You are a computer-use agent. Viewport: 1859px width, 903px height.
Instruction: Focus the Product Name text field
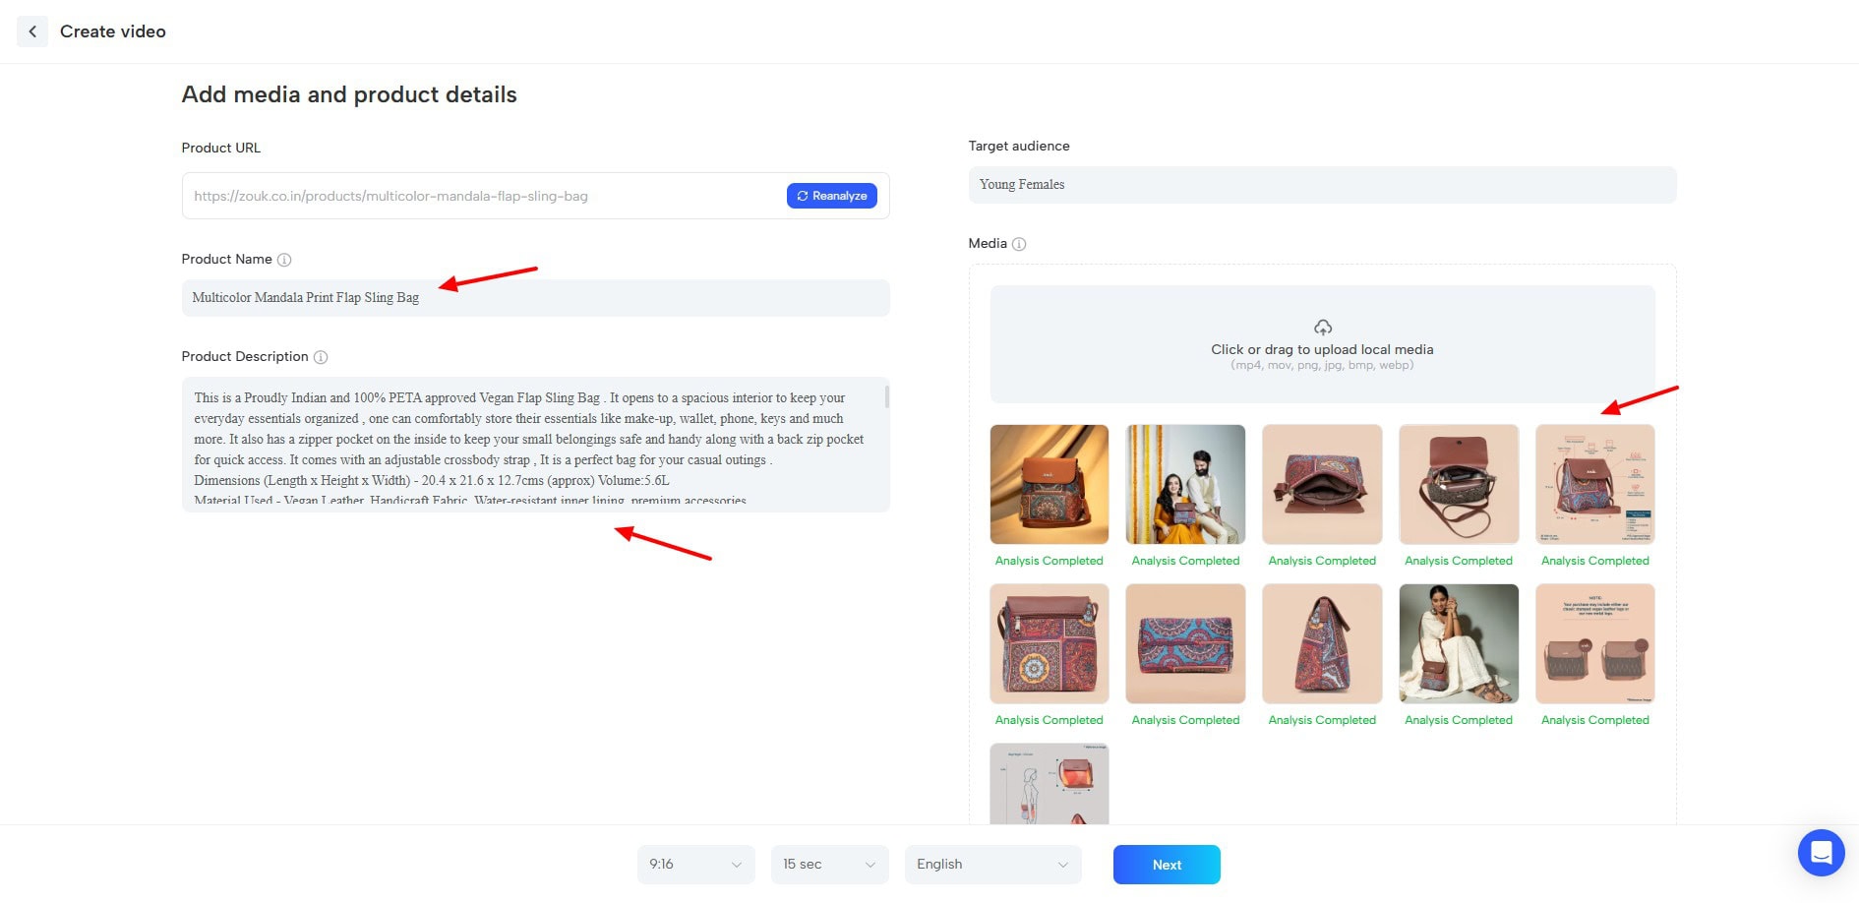(x=535, y=298)
